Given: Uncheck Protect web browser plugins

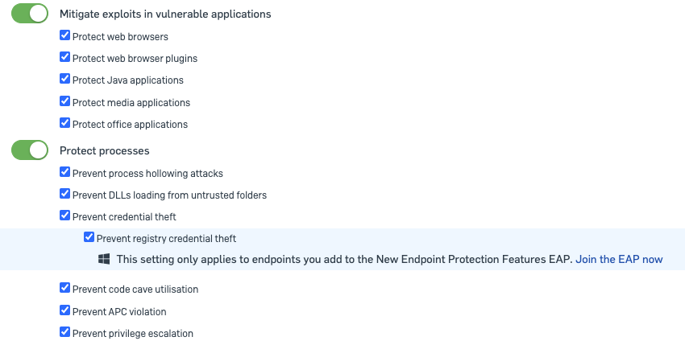Looking at the screenshot, I should [x=64, y=57].
